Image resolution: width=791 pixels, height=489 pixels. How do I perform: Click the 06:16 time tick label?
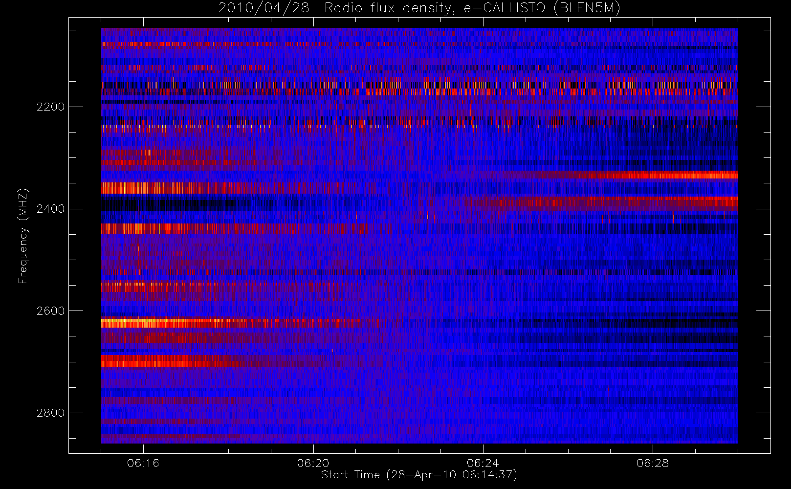143,463
